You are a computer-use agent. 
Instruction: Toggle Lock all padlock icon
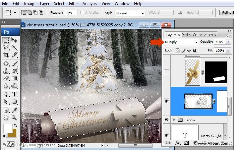click(194, 50)
